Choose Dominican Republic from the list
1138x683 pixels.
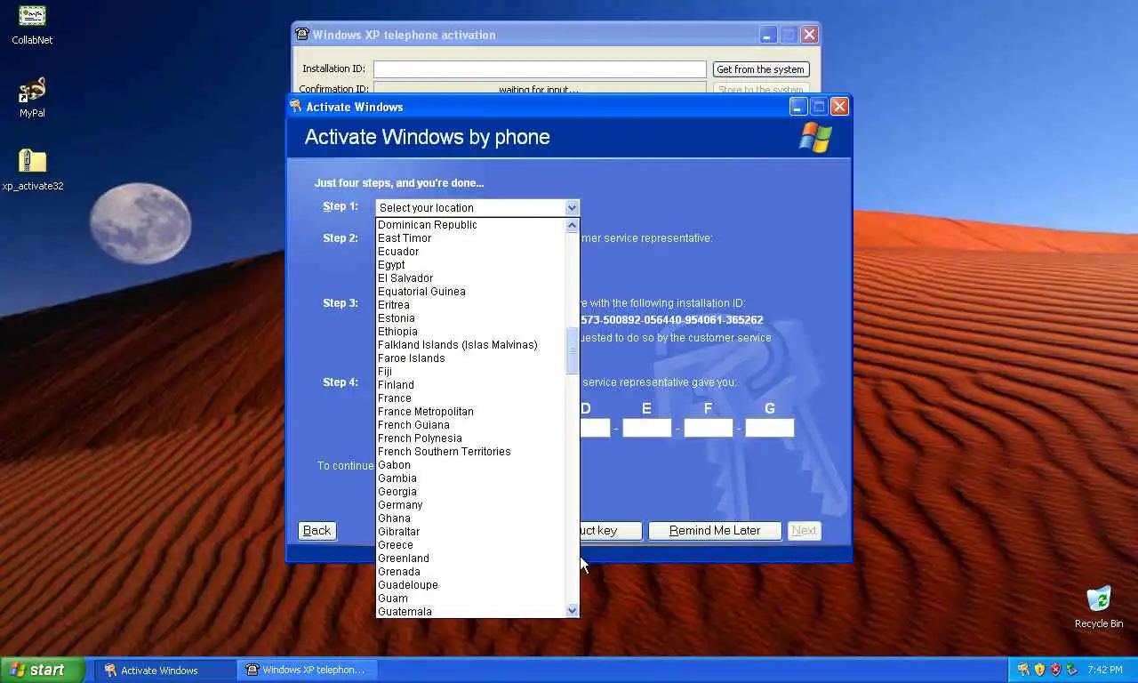(x=471, y=225)
